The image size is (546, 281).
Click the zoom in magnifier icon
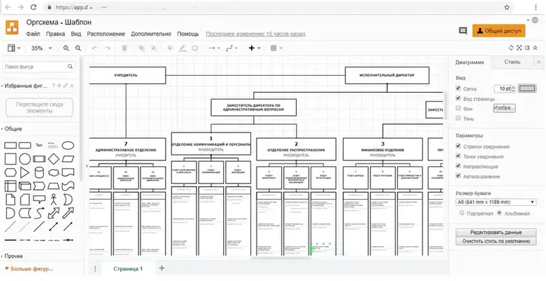tap(66, 48)
